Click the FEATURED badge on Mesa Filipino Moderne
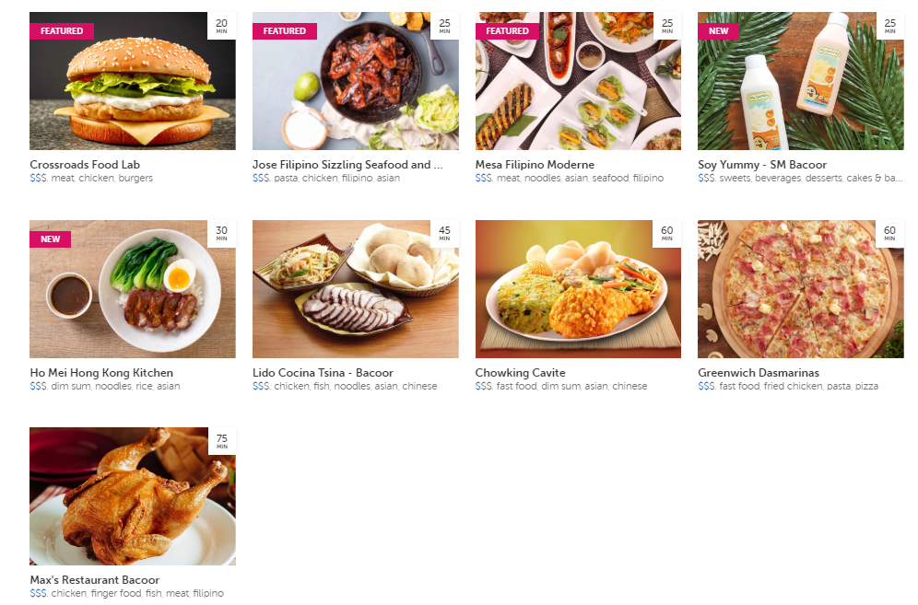This screenshot has width=918, height=605. (x=507, y=31)
